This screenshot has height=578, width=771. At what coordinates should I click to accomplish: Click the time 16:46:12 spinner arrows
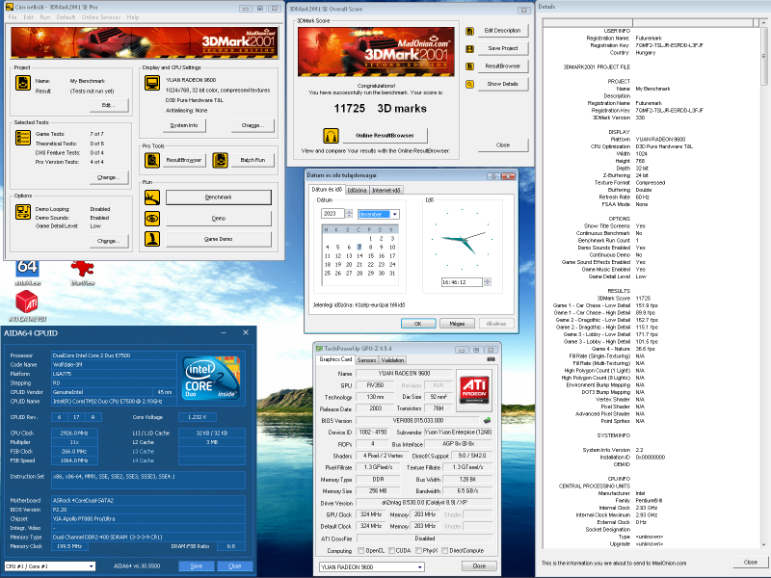point(488,282)
